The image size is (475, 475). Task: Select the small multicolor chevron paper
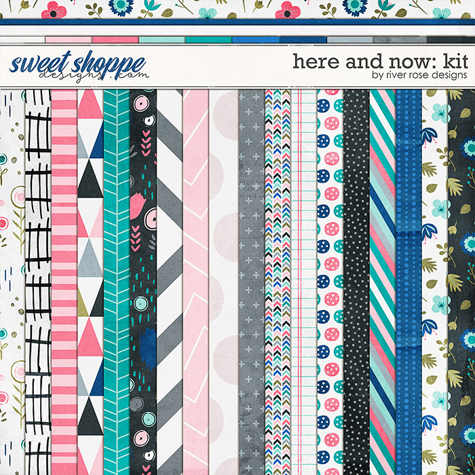(278, 282)
